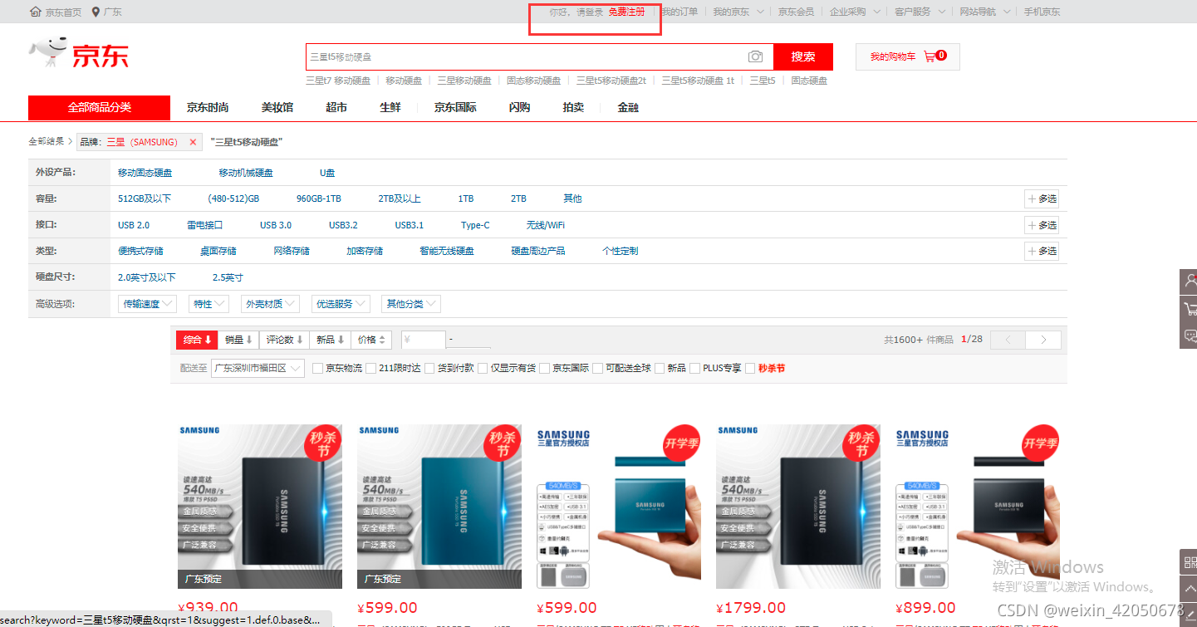Select 超市 in the navigation bar
This screenshot has height=627, width=1197.
336,108
